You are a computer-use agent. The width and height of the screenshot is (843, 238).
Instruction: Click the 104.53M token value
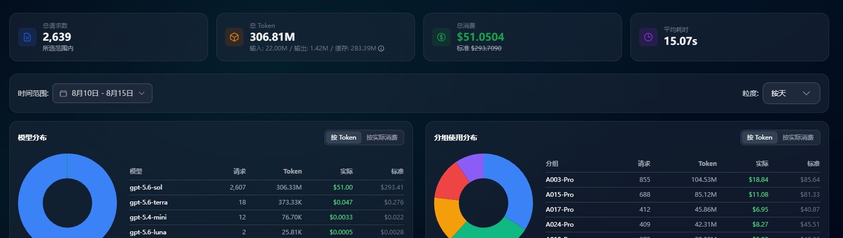coord(704,180)
